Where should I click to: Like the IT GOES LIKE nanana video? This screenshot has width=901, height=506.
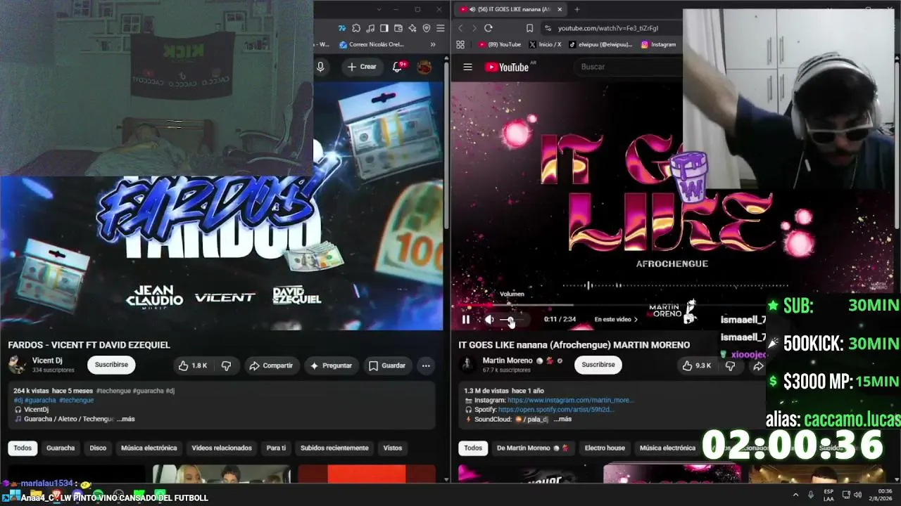(697, 365)
